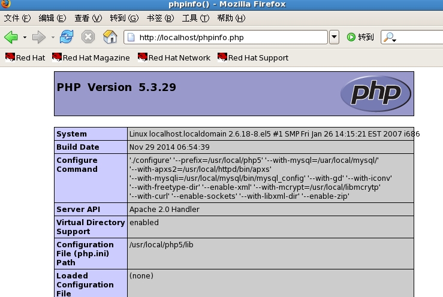
Task: Open the 转到 (G) menu
Action: (x=124, y=19)
